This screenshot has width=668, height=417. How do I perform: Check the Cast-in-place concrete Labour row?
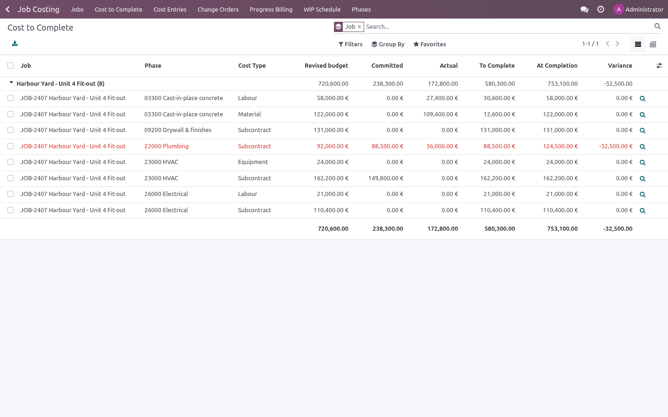click(x=11, y=98)
